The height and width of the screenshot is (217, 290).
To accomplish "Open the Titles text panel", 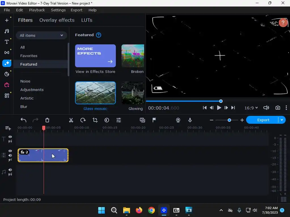I will tap(7, 42).
